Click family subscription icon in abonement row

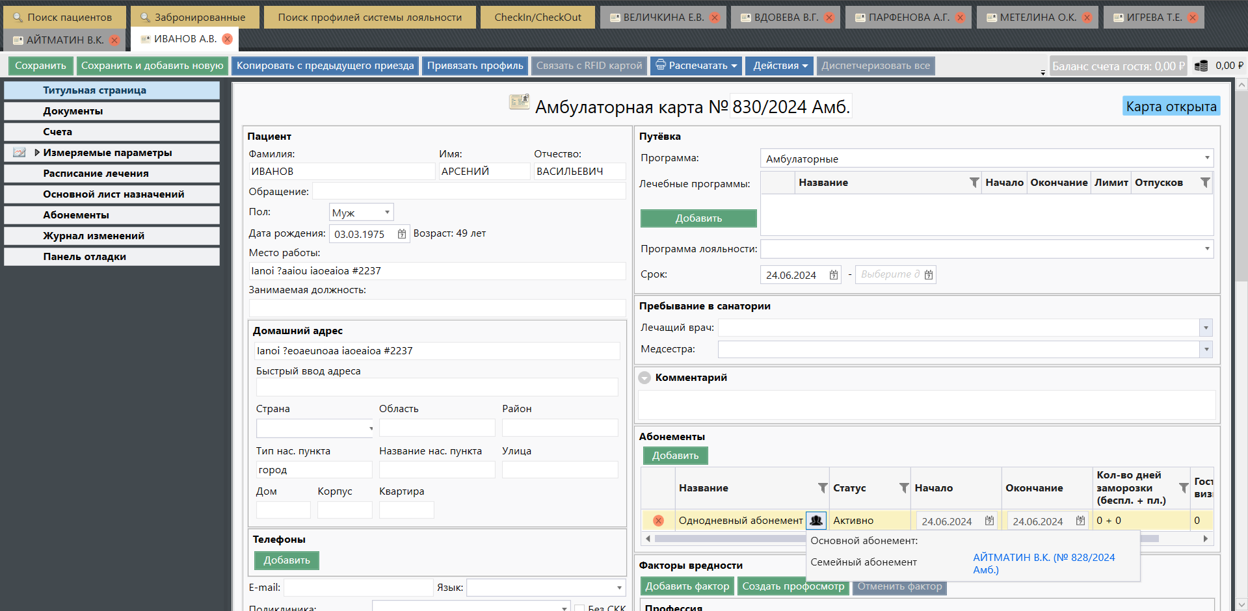coord(816,521)
